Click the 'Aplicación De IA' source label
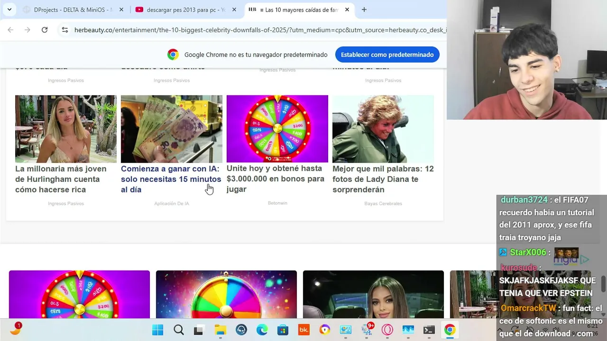Image resolution: width=607 pixels, height=341 pixels. pos(172,204)
